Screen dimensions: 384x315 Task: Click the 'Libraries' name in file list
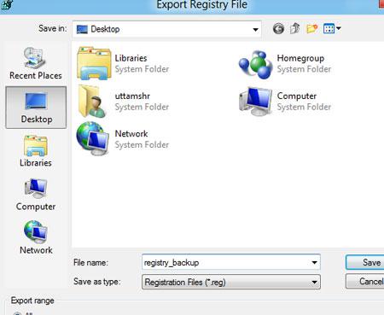click(x=131, y=58)
